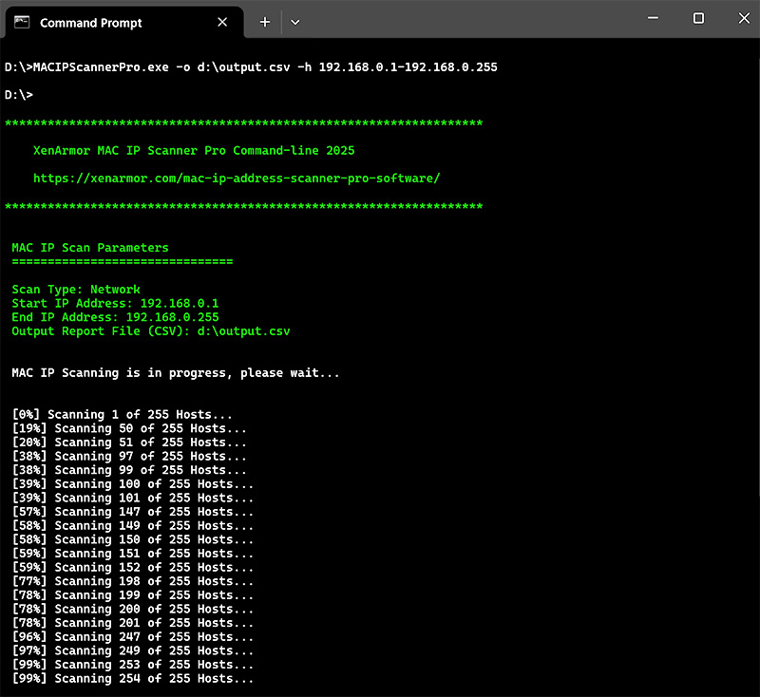The image size is (760, 697).
Task: Click the Scanning 151 of 255 line
Action: pos(133,554)
